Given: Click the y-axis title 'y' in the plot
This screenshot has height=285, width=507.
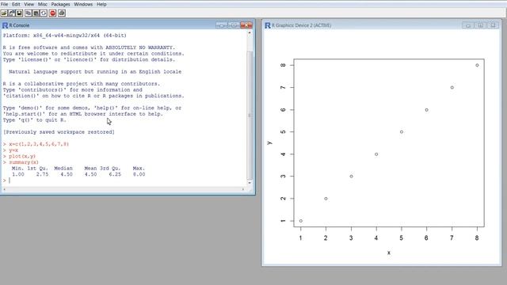Looking at the screenshot, I should click(x=269, y=142).
